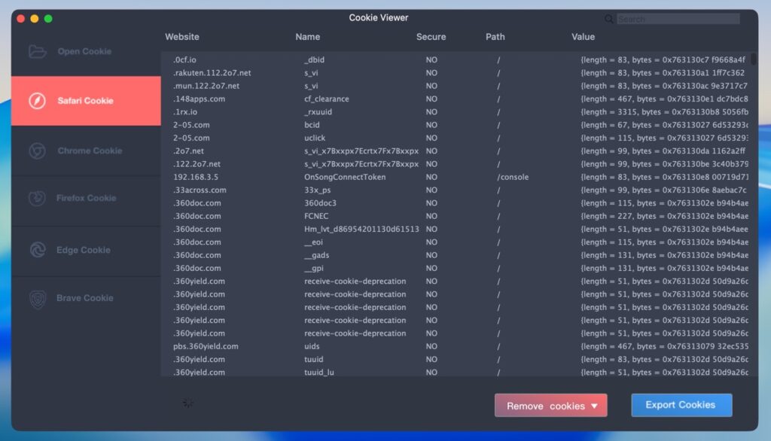This screenshot has width=771, height=441.
Task: Select the .148apps.com cf_clearance cookie row
Action: coord(376,99)
